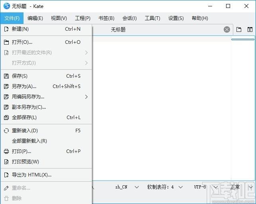256x204 pixels.
Task: Open the UTF-8 encoding dropdown
Action: 205,187
